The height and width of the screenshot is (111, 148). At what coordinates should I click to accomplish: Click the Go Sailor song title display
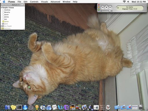coord(129,7)
